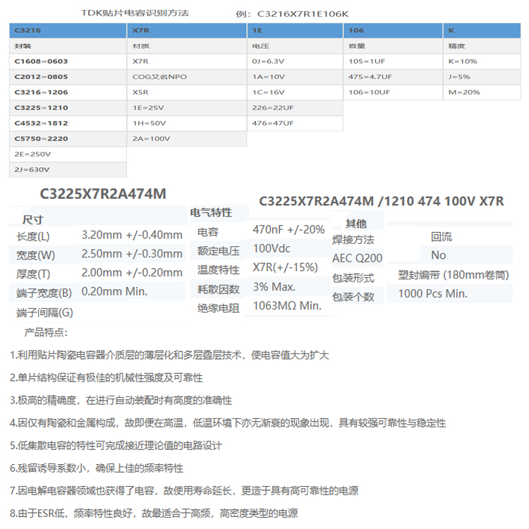Click the 3% Max. value

[274, 287]
